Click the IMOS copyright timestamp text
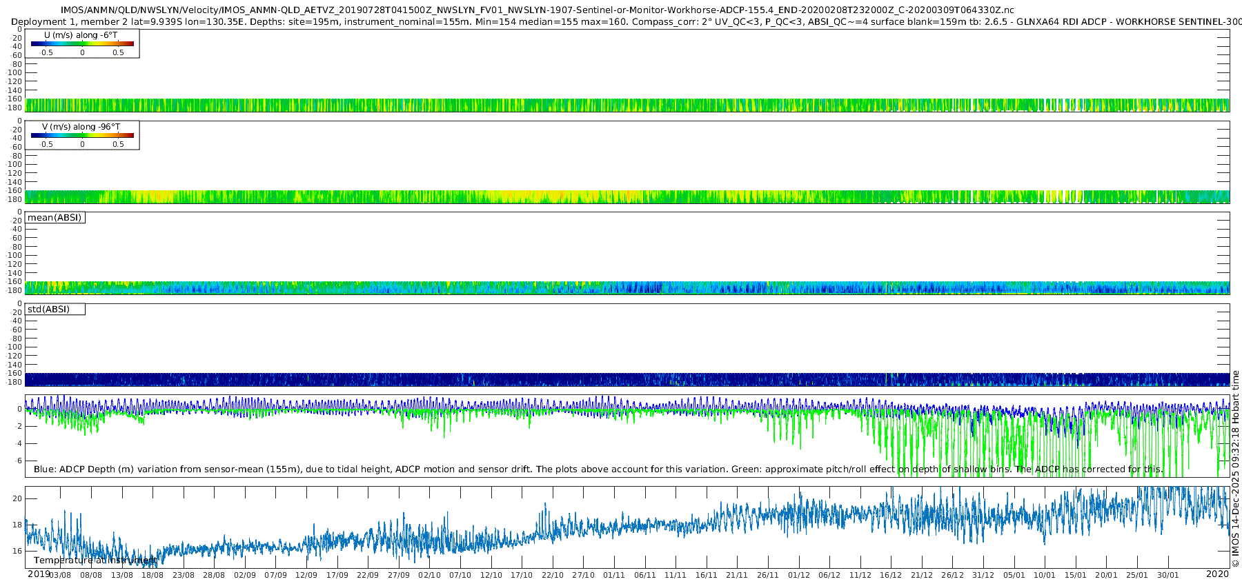Image resolution: width=1242 pixels, height=586 pixels. tap(1235, 469)
